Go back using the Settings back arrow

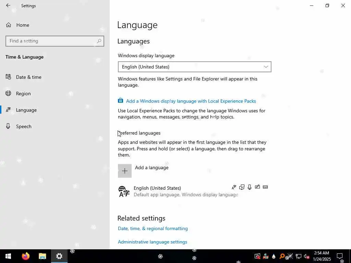8,5
